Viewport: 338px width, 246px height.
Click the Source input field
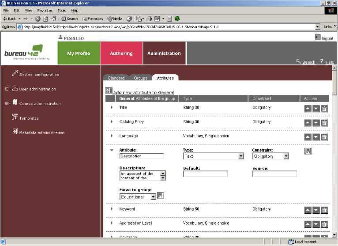click(x=274, y=174)
